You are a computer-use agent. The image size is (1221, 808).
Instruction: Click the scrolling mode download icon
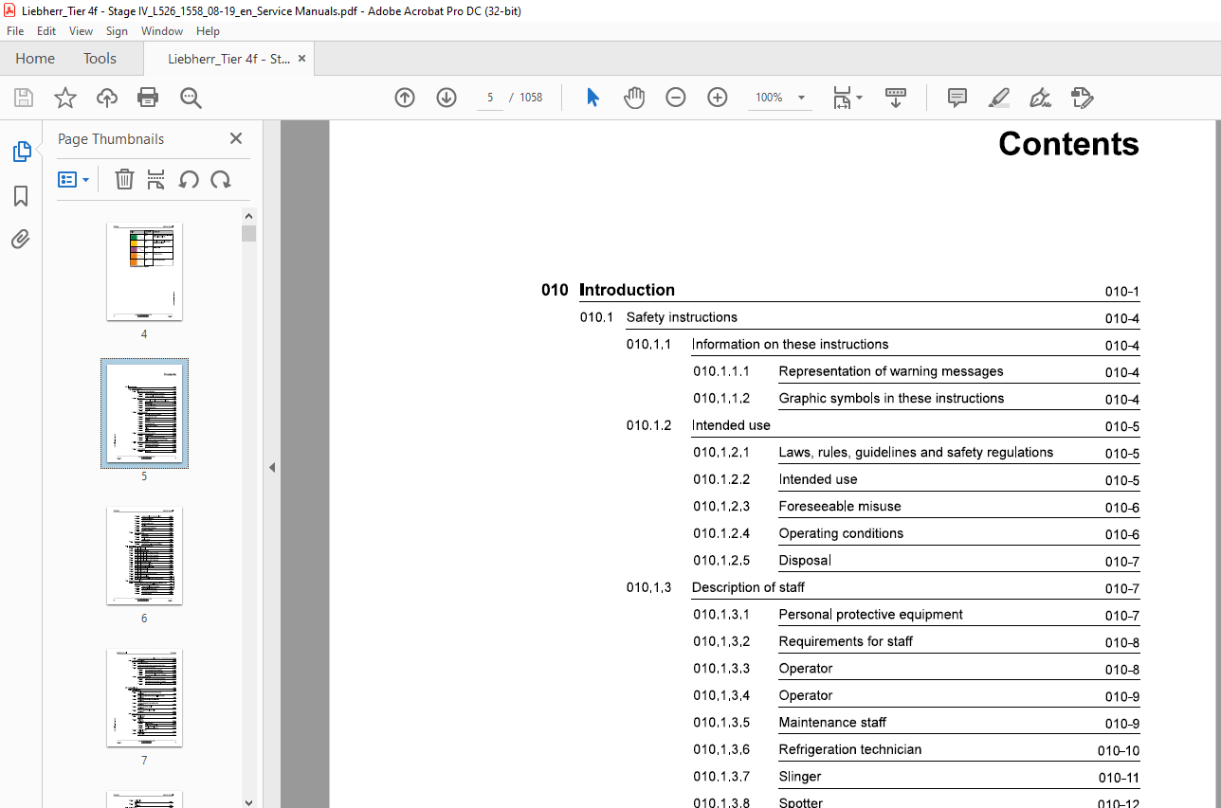click(x=896, y=98)
